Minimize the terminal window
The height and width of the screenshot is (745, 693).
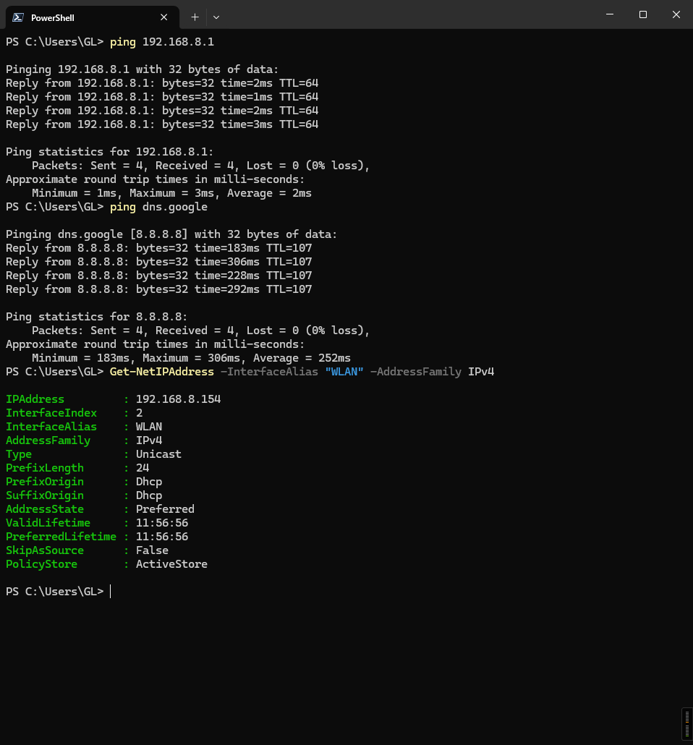pos(610,14)
